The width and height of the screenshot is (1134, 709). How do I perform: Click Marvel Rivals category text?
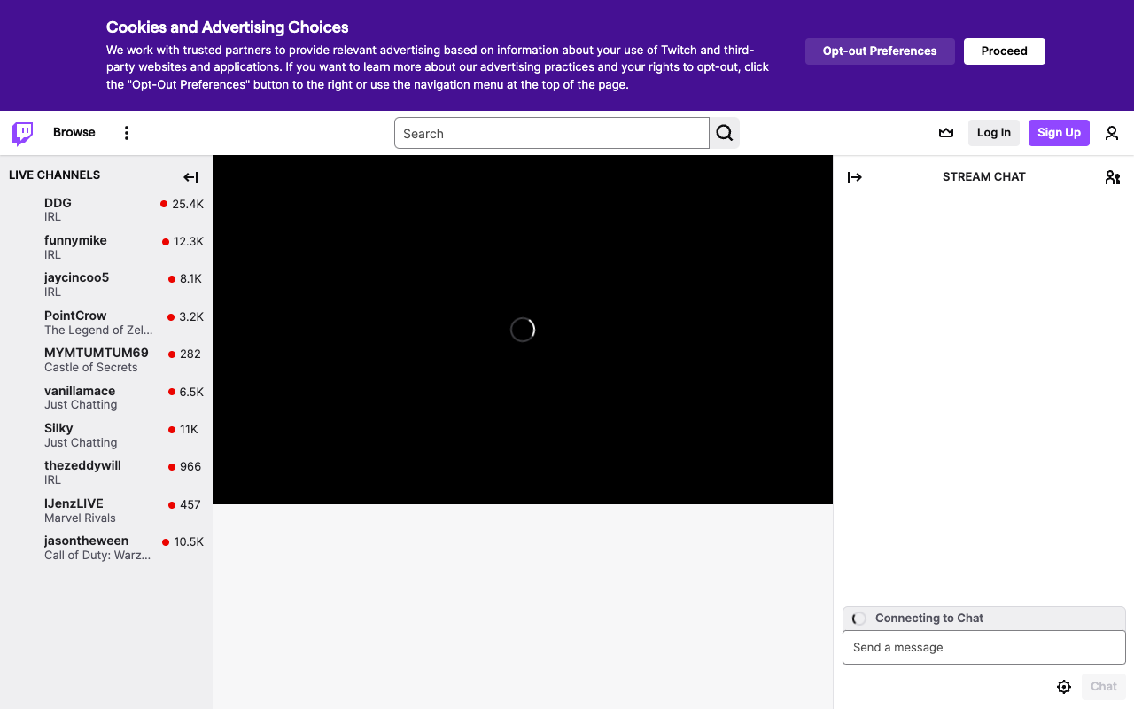(80, 518)
